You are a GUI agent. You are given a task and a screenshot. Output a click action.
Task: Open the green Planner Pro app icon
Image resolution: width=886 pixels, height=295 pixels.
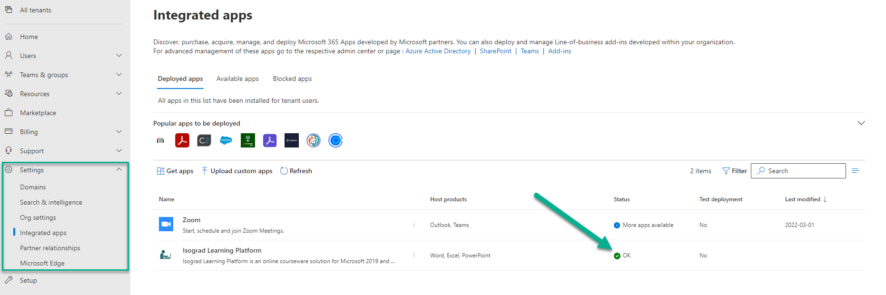tap(248, 140)
